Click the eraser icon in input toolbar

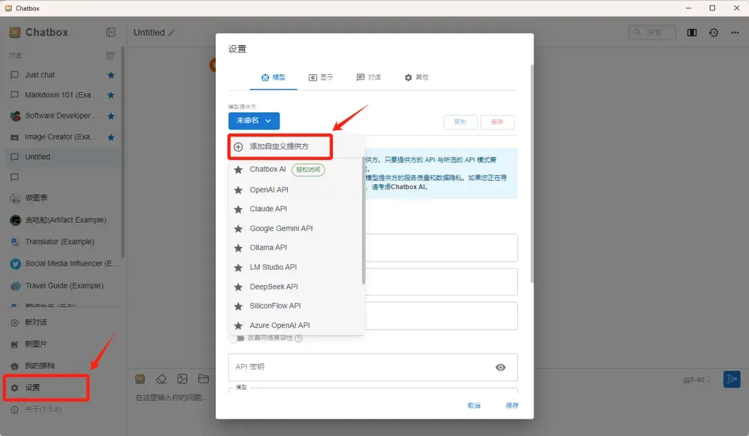pos(161,379)
